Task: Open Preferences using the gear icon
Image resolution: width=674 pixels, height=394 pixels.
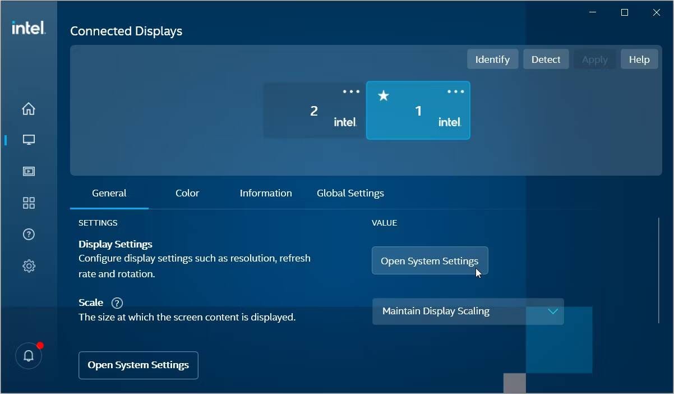Action: pos(29,265)
